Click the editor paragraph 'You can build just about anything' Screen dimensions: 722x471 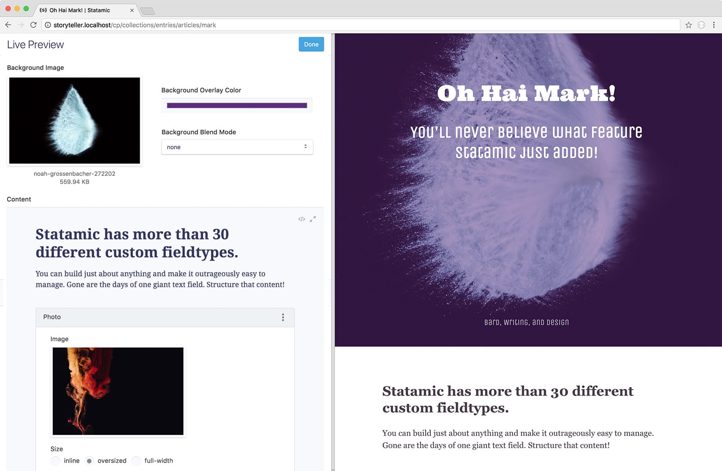[160, 279]
